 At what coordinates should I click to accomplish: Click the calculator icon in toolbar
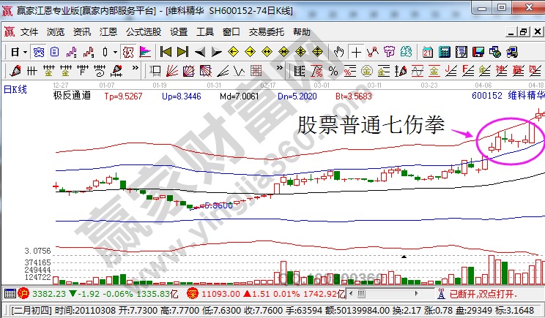pyautogui.click(x=445, y=52)
